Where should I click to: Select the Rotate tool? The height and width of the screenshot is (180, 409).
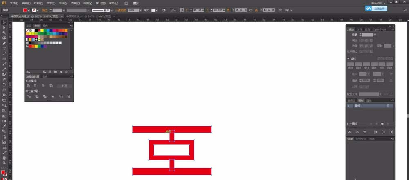tap(4, 85)
